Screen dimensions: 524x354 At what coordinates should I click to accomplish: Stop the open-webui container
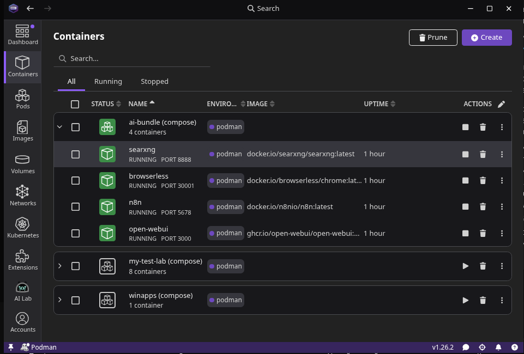pyautogui.click(x=465, y=233)
